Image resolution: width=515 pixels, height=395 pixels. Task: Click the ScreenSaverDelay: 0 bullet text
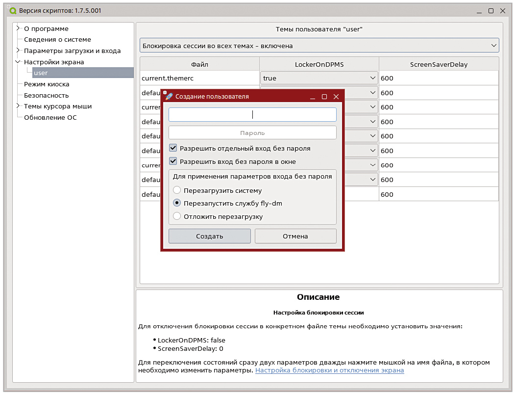point(191,348)
